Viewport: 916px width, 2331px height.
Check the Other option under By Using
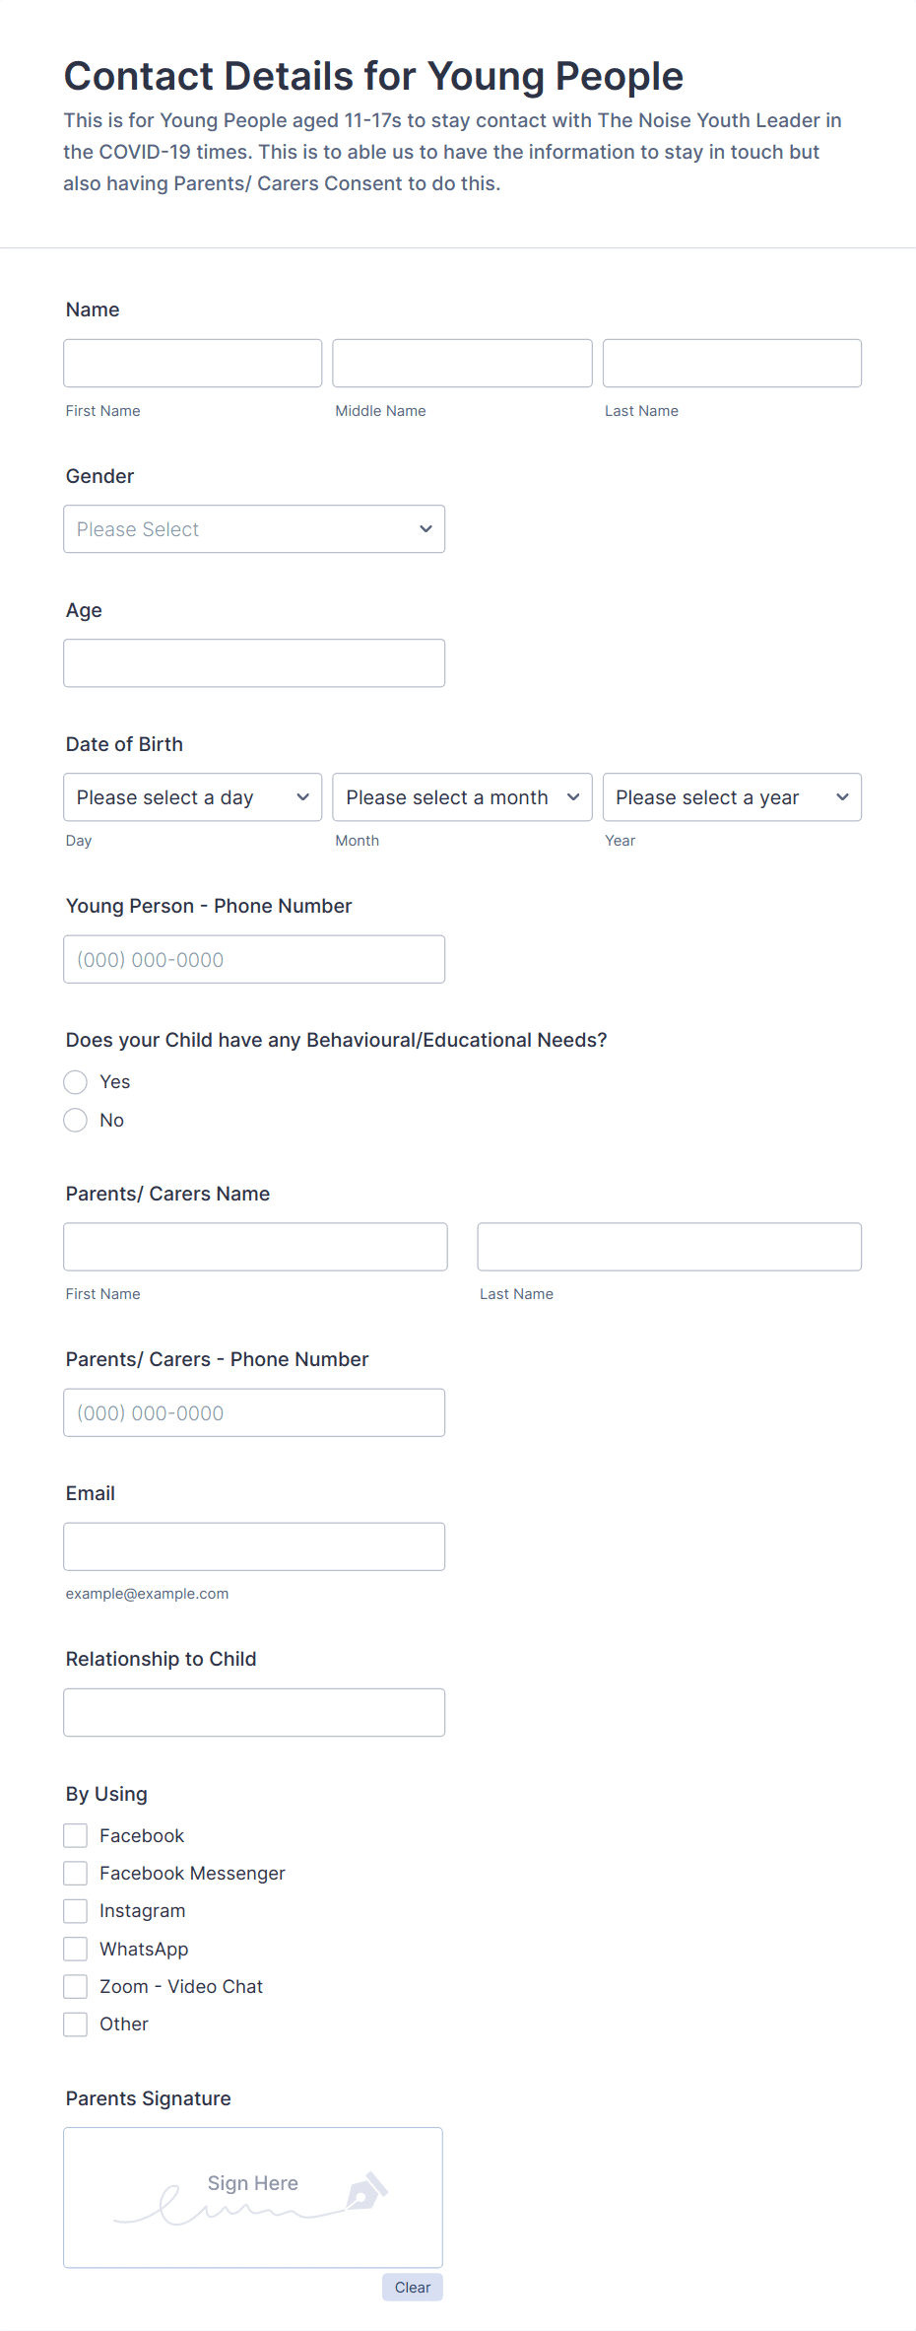pos(75,2023)
